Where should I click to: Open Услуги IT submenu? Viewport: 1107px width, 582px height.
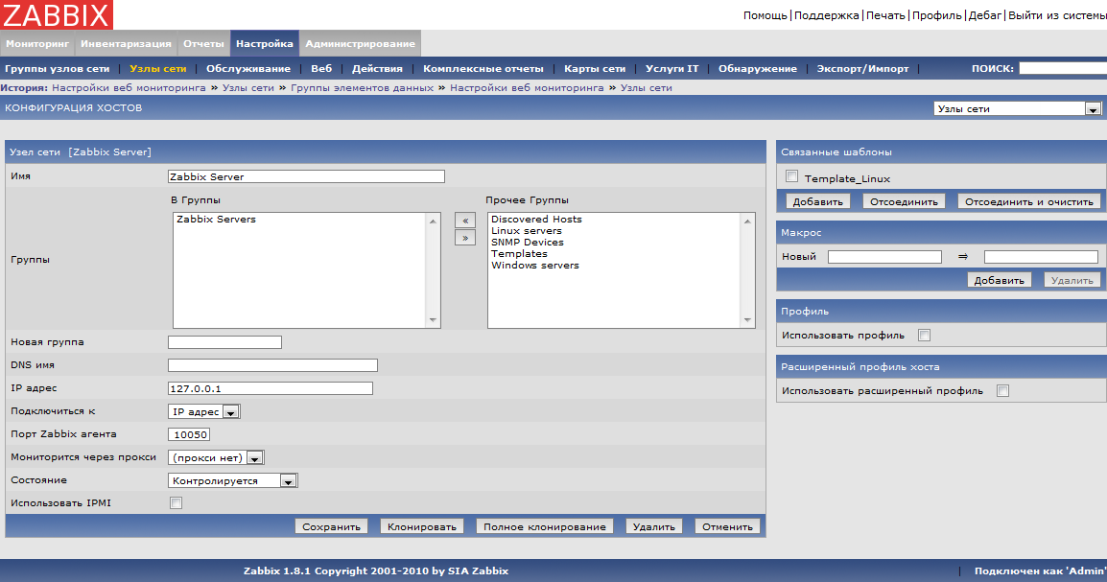click(672, 68)
